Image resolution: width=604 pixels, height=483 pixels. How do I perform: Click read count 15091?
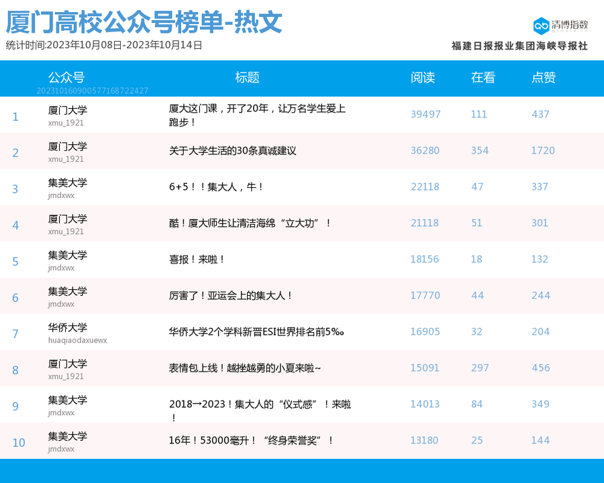point(425,368)
